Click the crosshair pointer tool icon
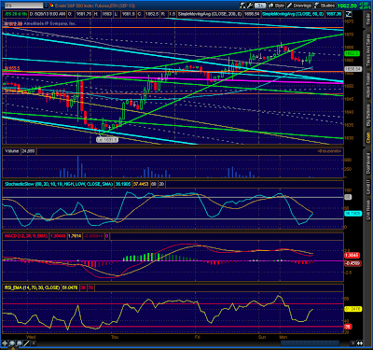The image size is (373, 350). pyautogui.click(x=5, y=343)
